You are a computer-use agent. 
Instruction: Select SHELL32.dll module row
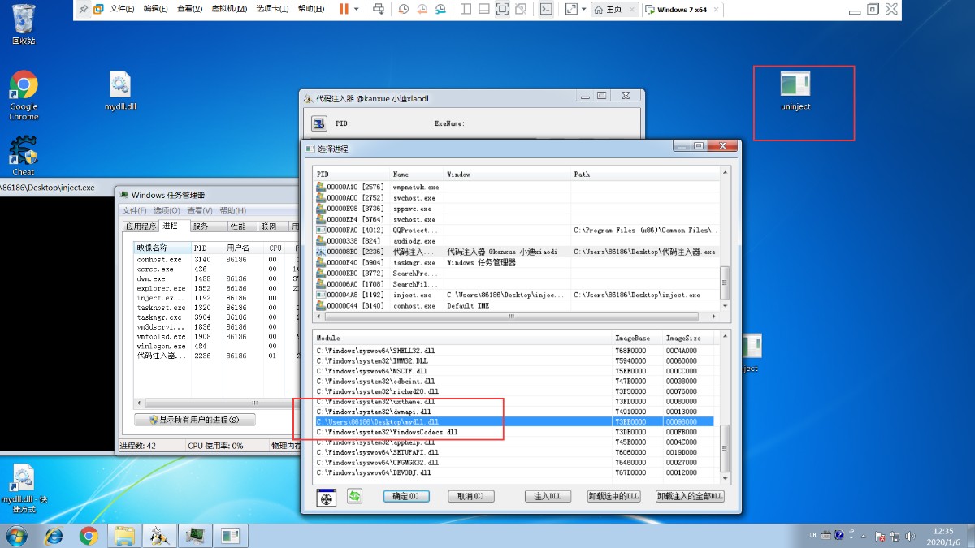point(514,350)
